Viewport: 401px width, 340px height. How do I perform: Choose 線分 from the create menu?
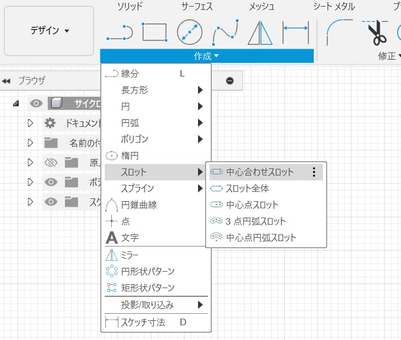pos(156,74)
